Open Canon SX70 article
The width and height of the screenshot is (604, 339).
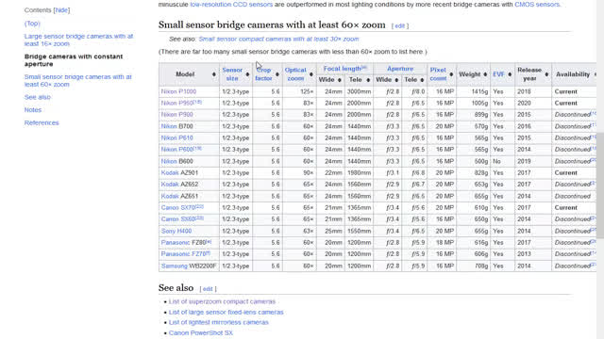click(178, 208)
